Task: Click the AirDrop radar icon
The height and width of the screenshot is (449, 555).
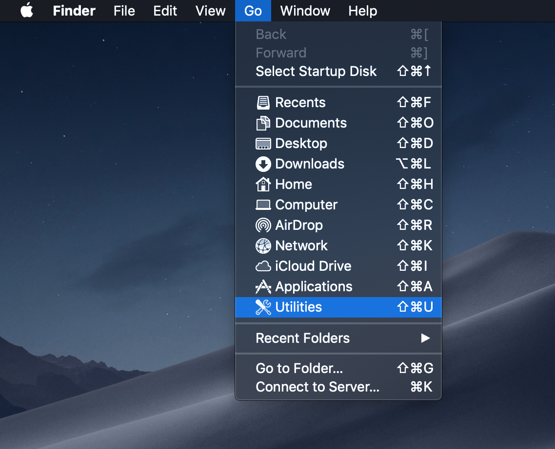Action: [x=263, y=225]
